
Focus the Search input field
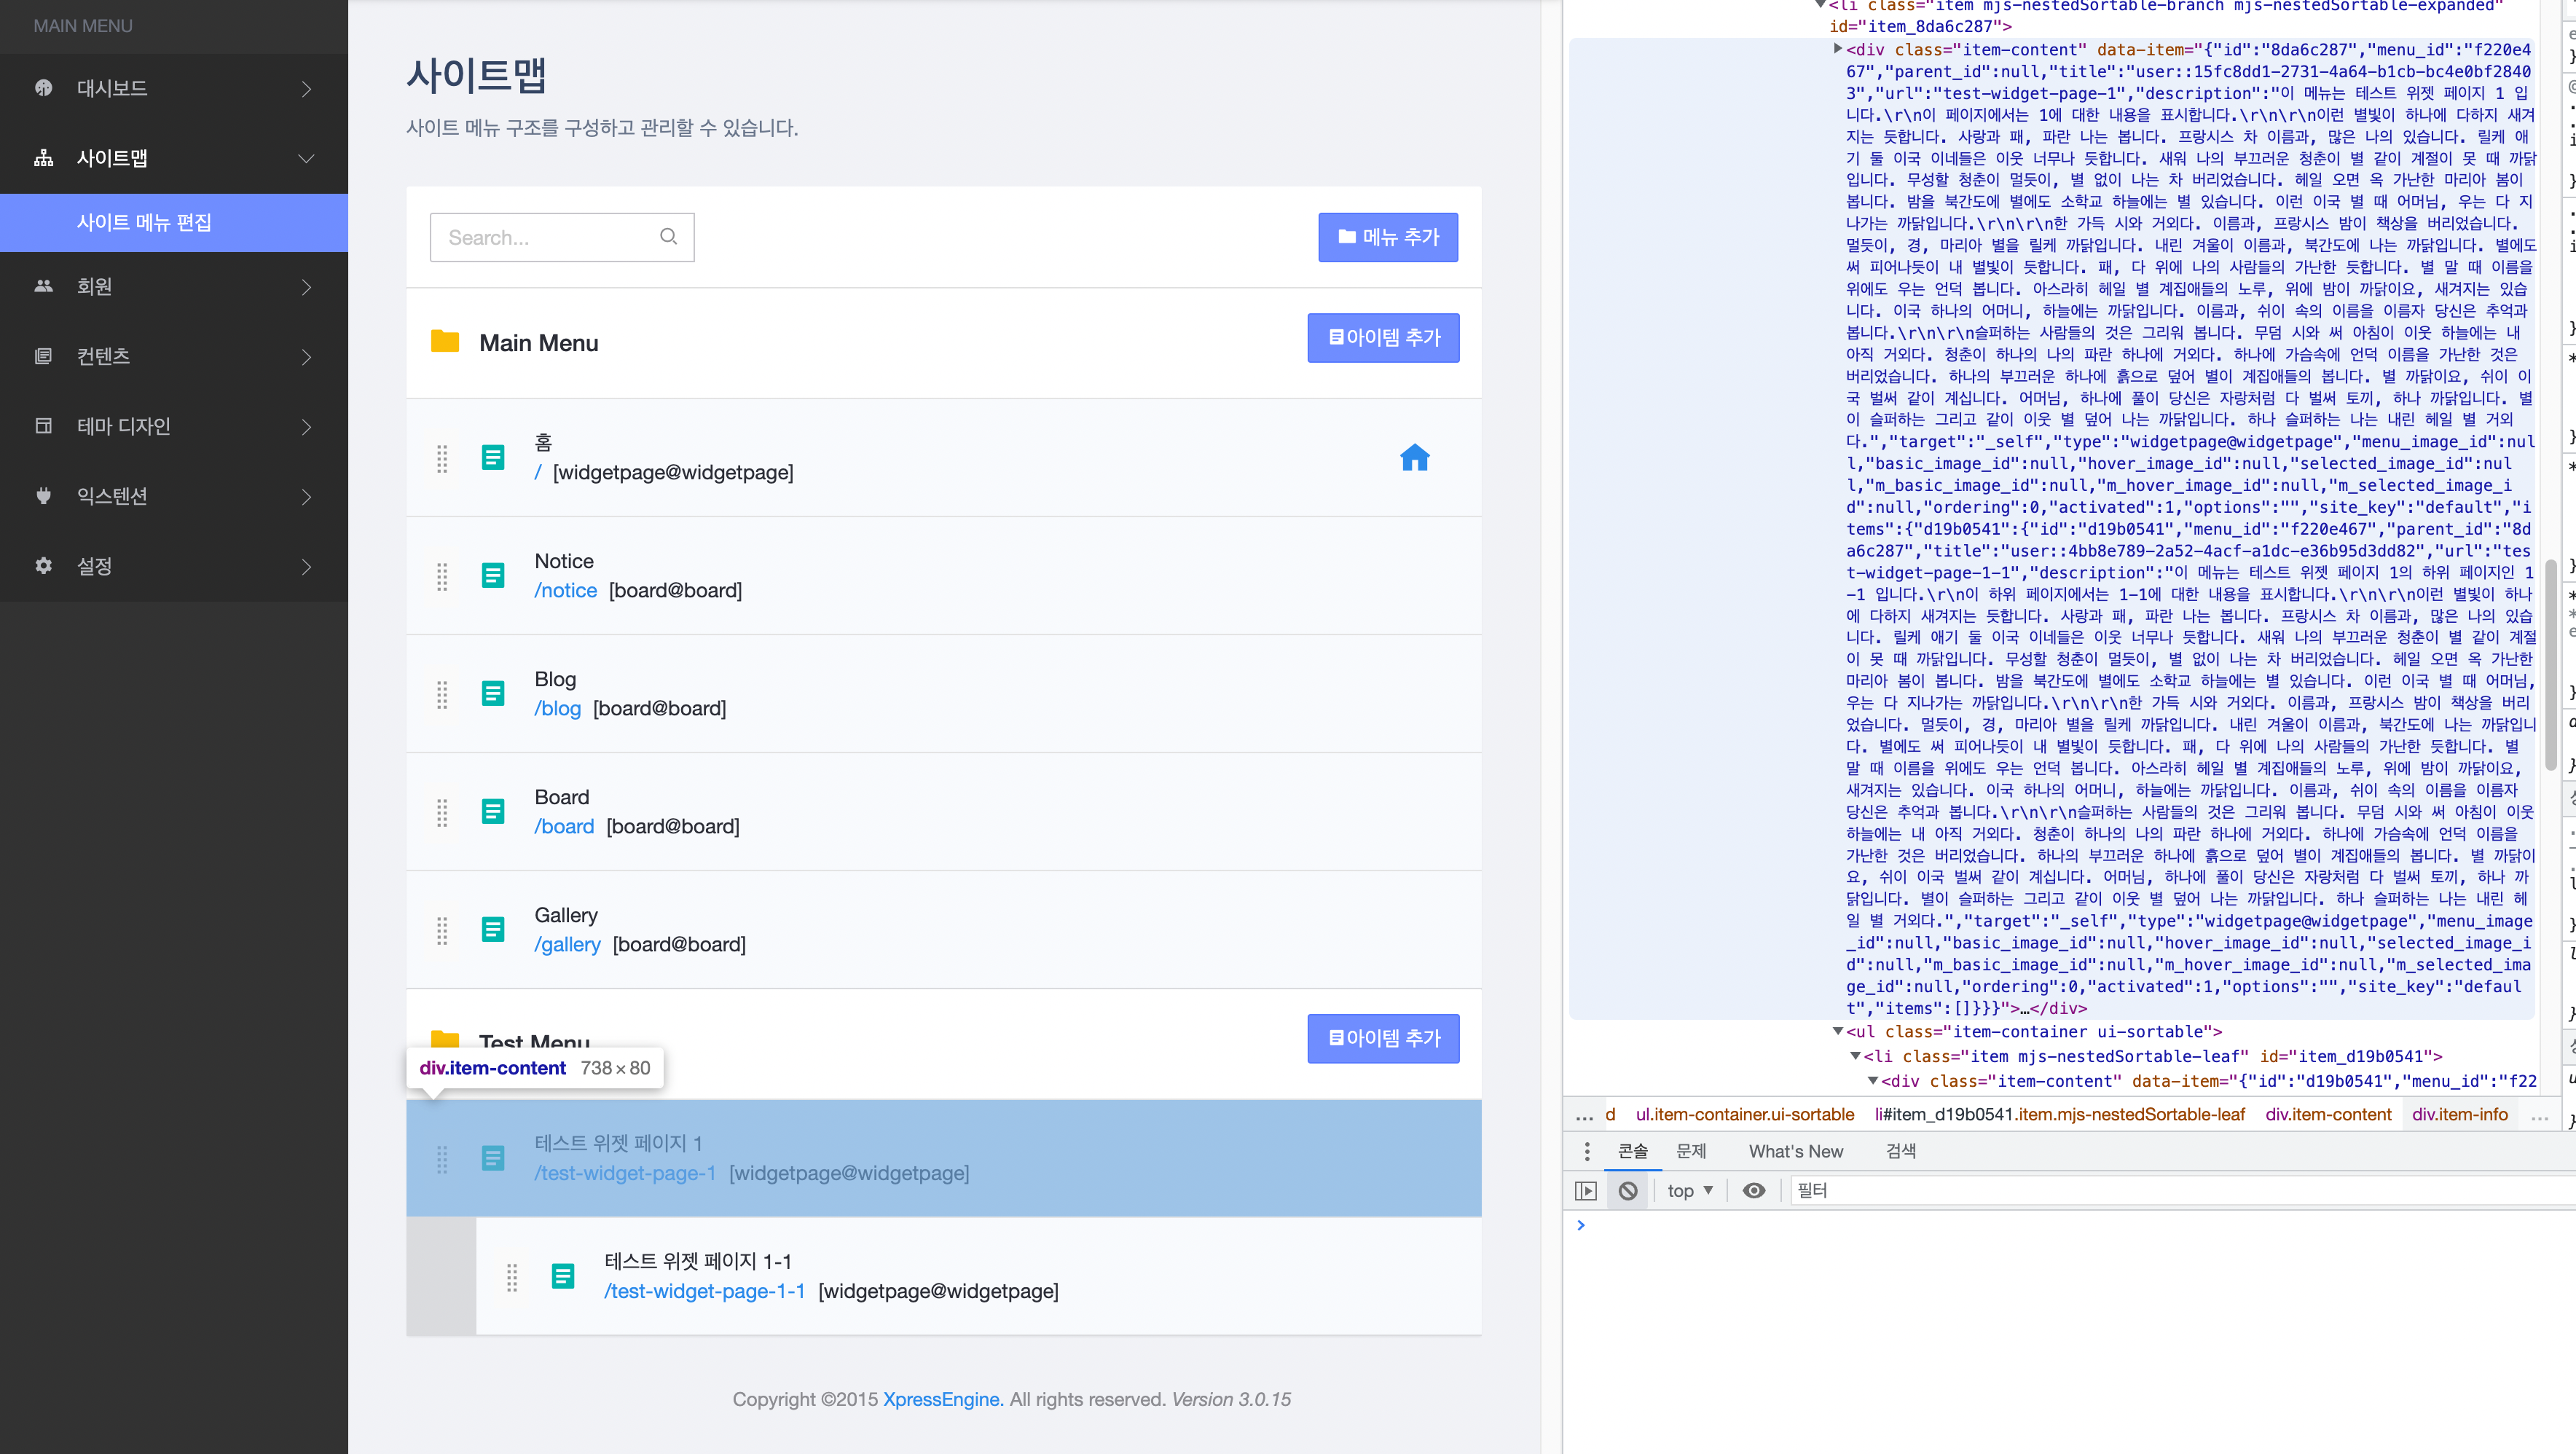tap(562, 237)
